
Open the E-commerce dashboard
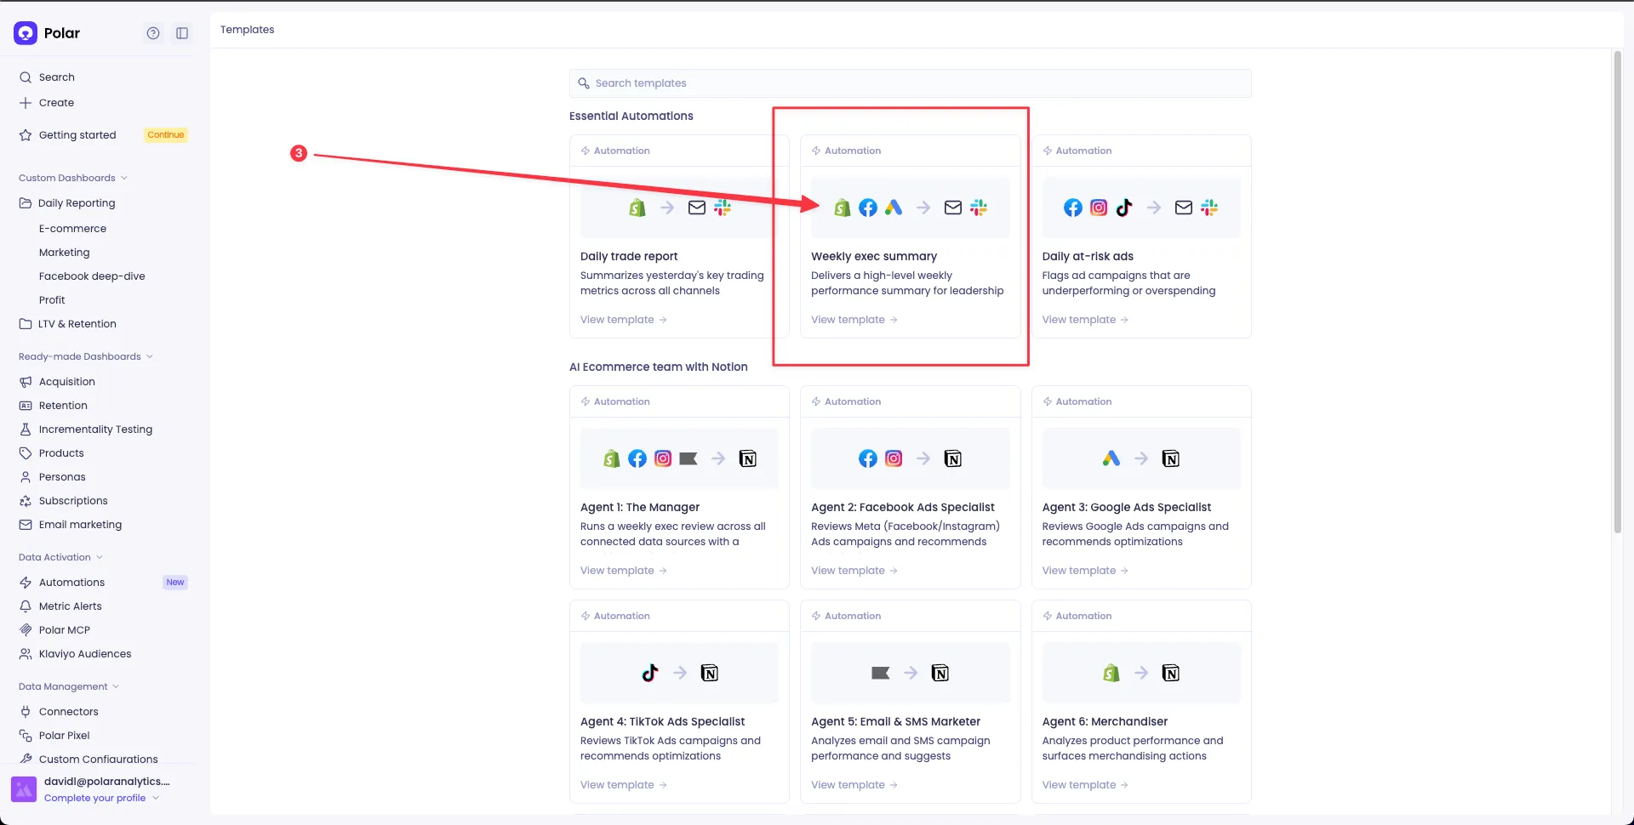coord(72,229)
